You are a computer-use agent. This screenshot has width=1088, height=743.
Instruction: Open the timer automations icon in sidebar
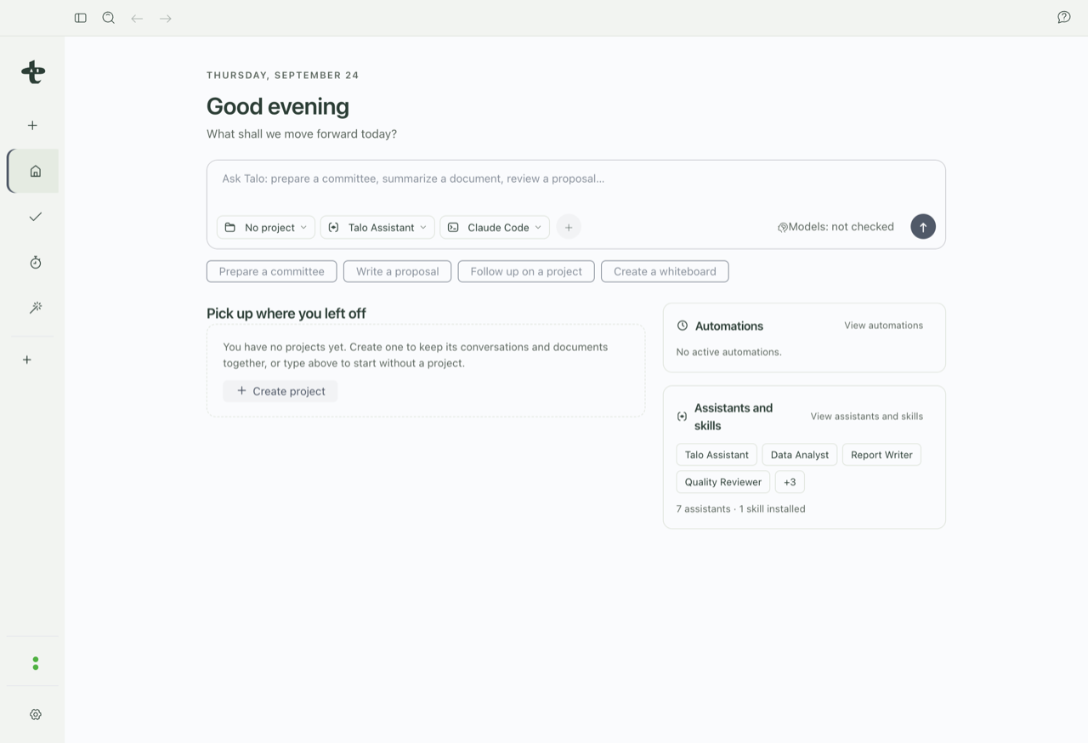pyautogui.click(x=35, y=263)
